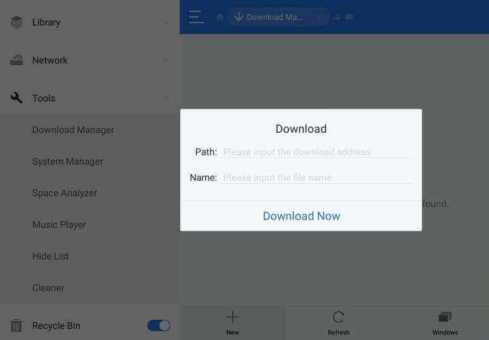The width and height of the screenshot is (489, 340).
Task: Click the Recycle Bin label
Action: pyautogui.click(x=56, y=325)
